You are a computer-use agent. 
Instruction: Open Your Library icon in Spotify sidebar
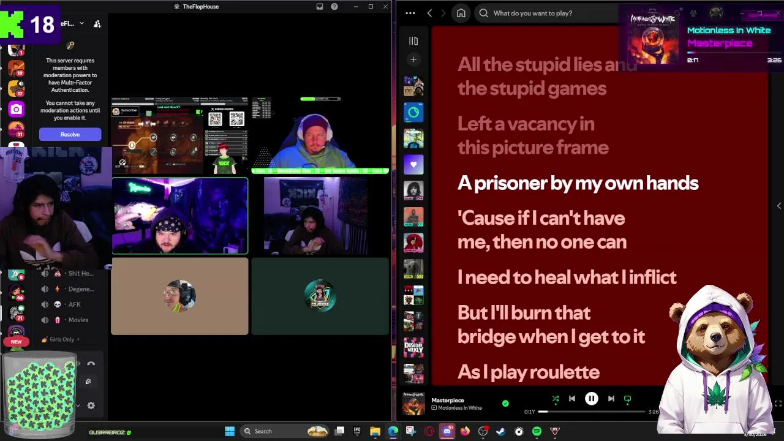pyautogui.click(x=413, y=41)
